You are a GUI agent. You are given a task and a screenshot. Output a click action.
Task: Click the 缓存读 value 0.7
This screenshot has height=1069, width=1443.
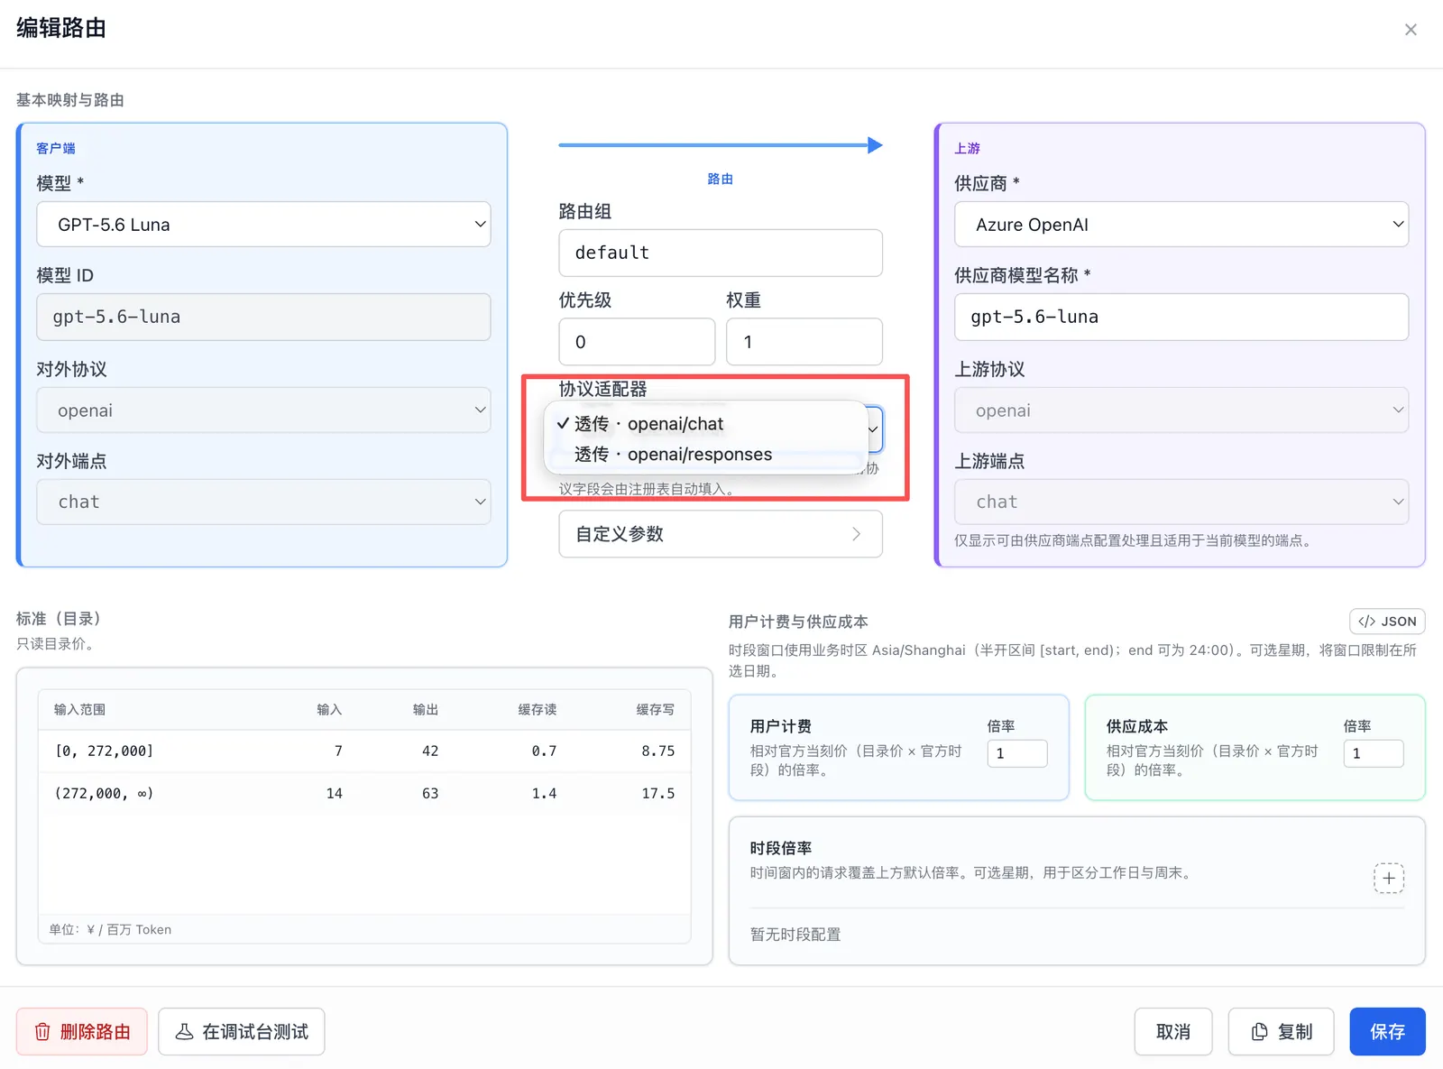[x=544, y=751]
